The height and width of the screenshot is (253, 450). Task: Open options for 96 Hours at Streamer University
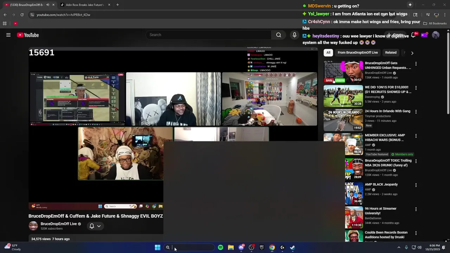click(416, 209)
